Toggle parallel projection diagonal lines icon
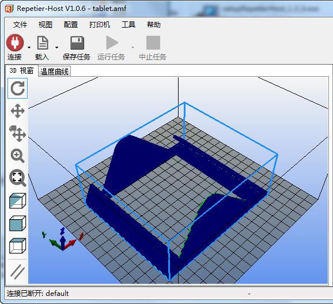333x304 pixels. click(x=18, y=272)
